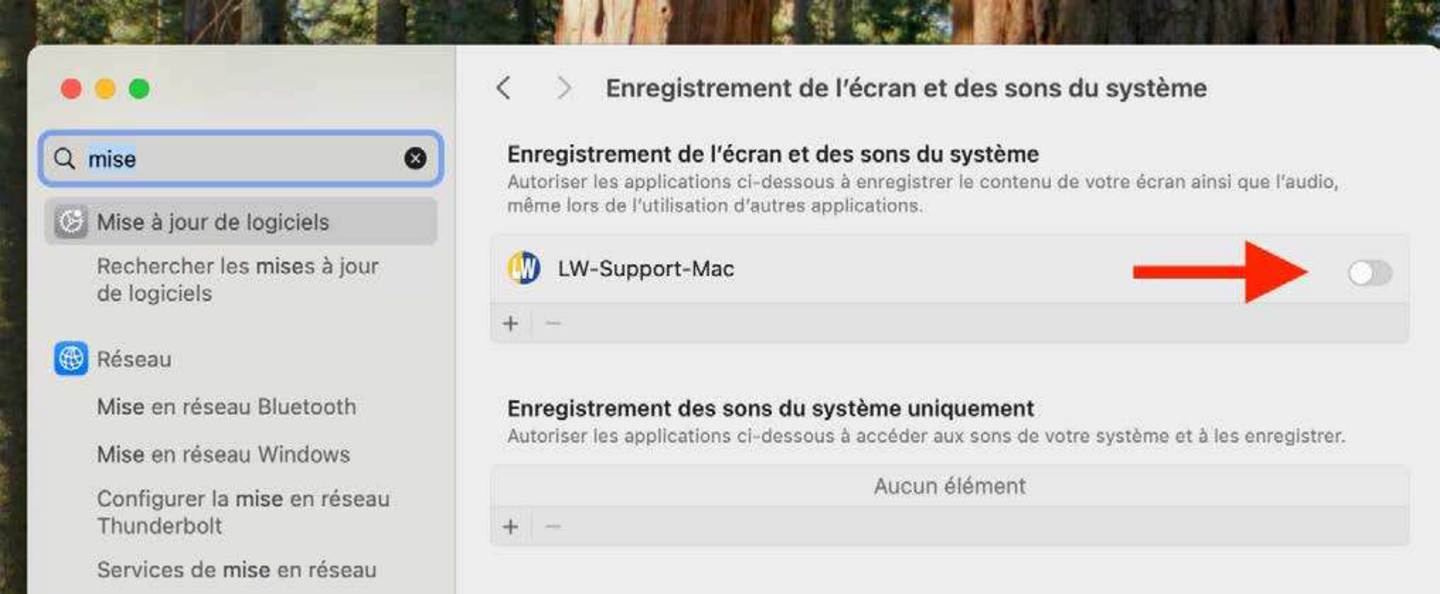This screenshot has width=1440, height=594.
Task: Remove app from screen recording list
Action: tap(553, 324)
